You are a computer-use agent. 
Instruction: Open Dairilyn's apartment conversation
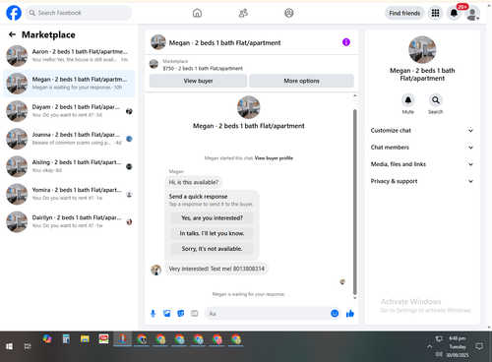coord(69,221)
